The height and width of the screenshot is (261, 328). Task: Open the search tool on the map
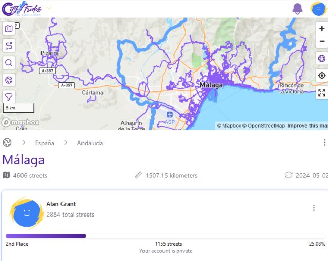point(9,62)
